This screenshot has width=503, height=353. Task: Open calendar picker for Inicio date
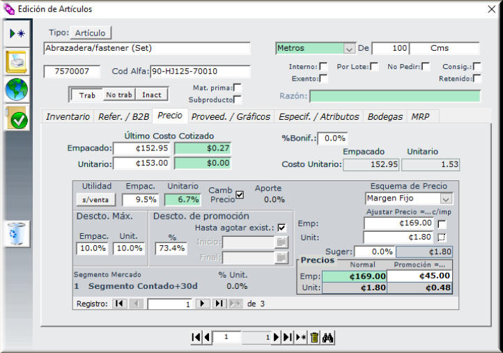(281, 242)
